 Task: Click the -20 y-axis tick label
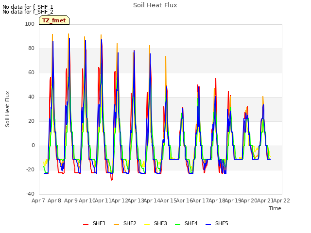[30, 169]
